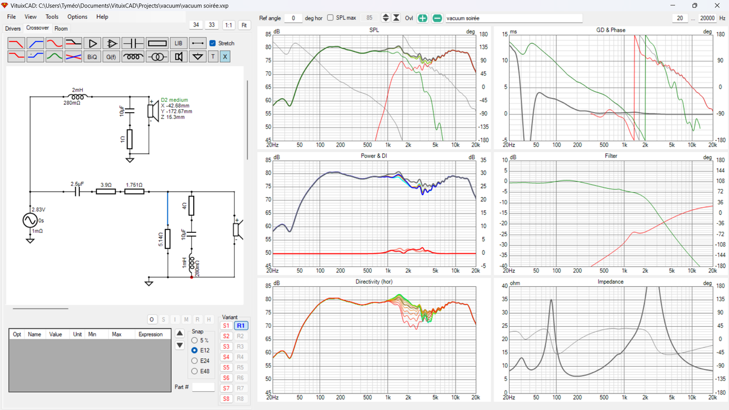
Task: Click the Fit schematic button
Action: (x=244, y=25)
